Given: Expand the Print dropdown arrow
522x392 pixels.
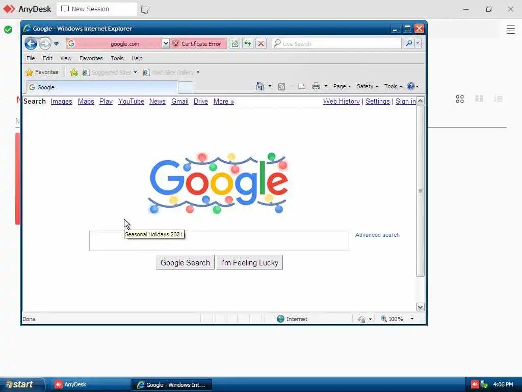Looking at the screenshot, I should click(326, 86).
